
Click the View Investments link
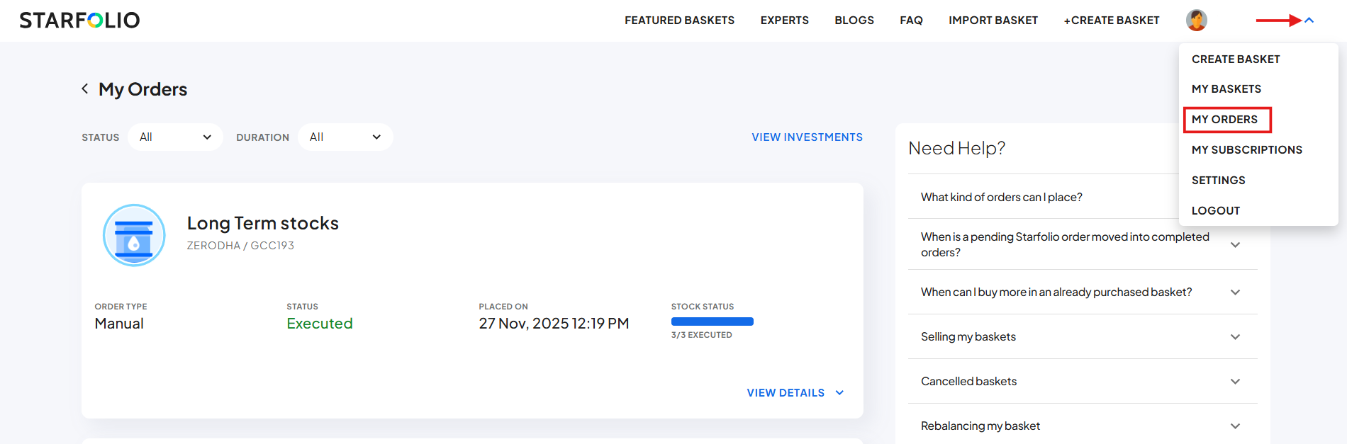click(x=807, y=137)
